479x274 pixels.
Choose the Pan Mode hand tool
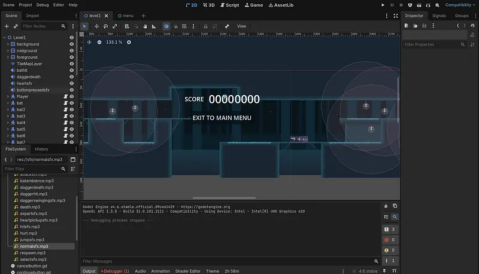pyautogui.click(x=145, y=26)
